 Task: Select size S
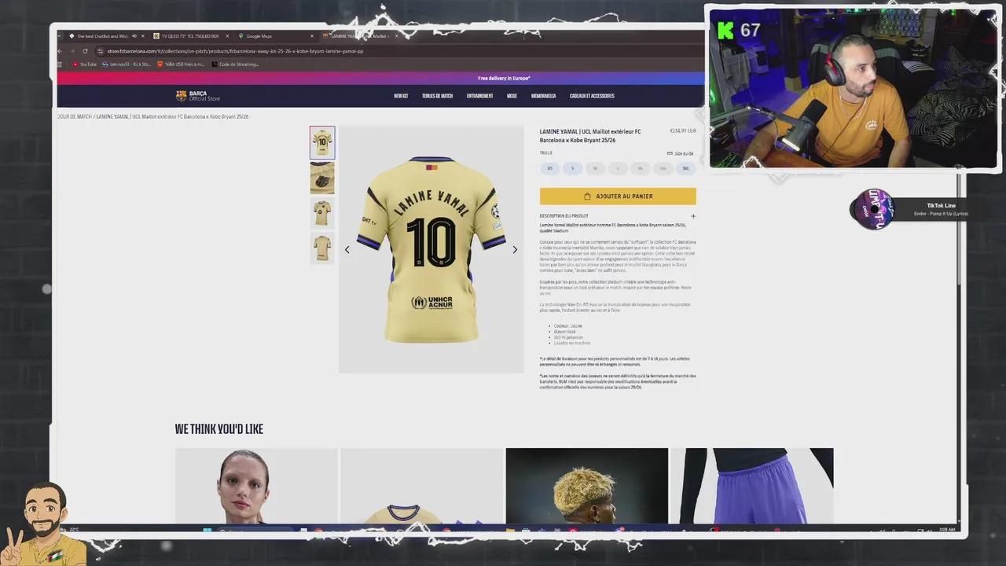tap(573, 168)
